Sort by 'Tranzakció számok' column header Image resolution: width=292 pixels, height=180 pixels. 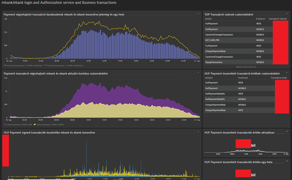pyautogui.click(x=278, y=19)
